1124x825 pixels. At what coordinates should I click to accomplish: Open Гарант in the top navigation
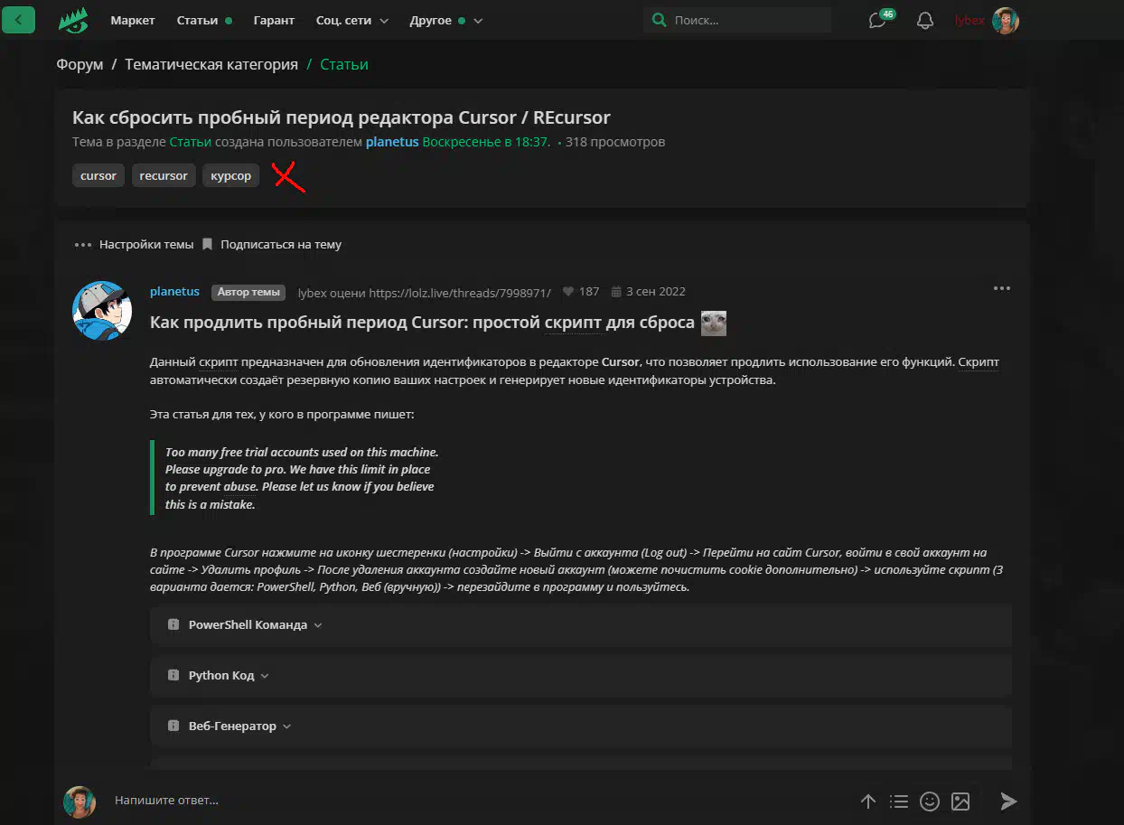274,20
